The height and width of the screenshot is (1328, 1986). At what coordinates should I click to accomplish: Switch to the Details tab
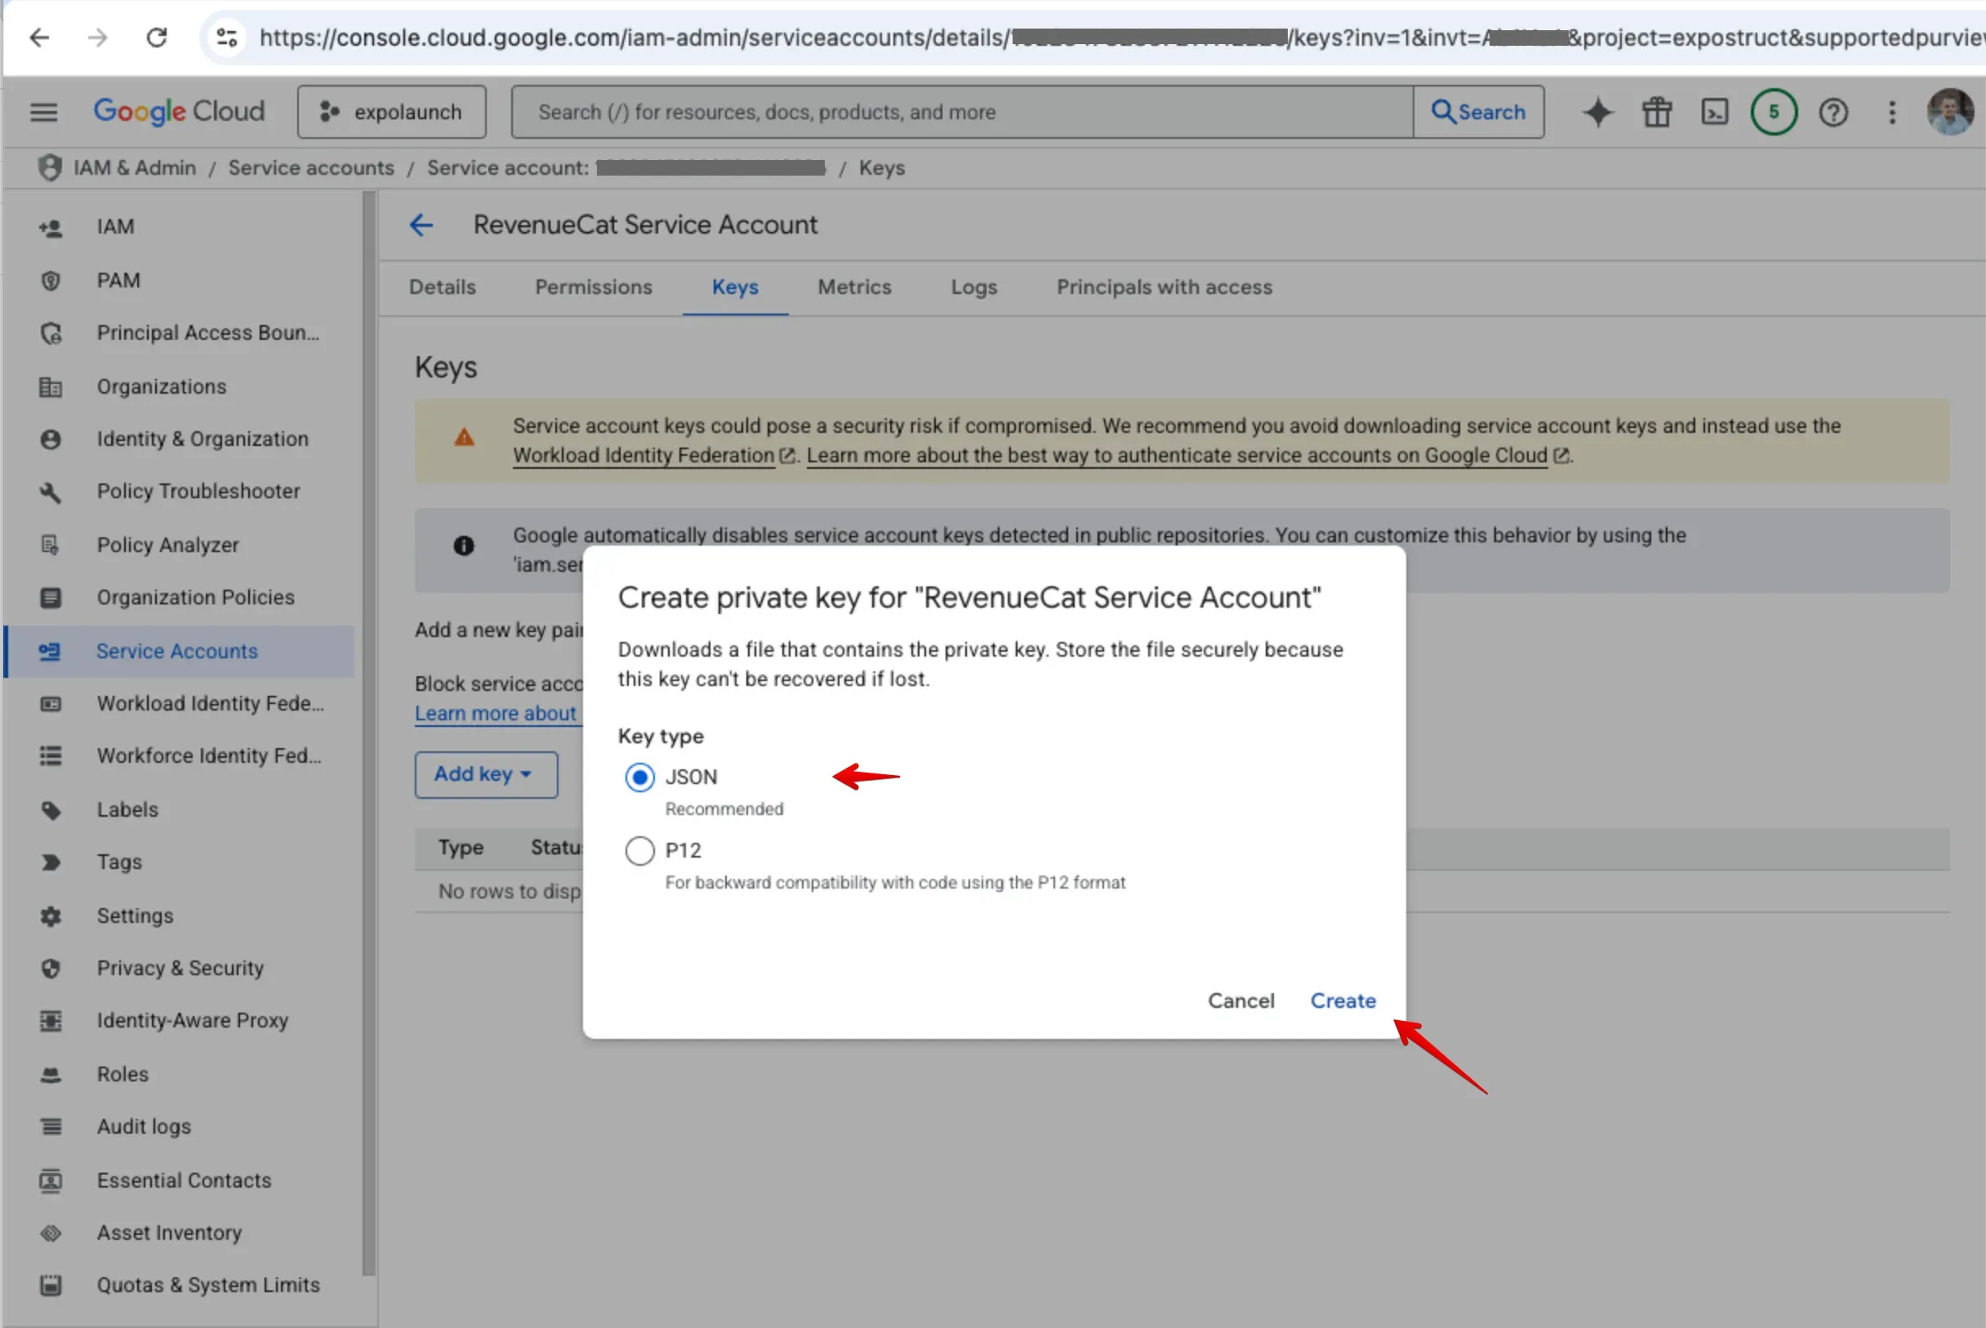tap(442, 287)
